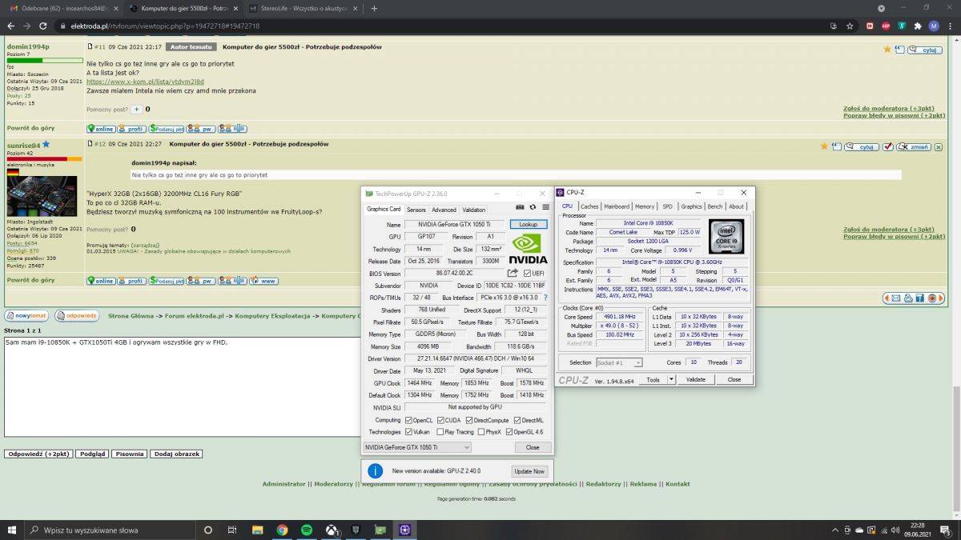Switch to the Sensors tab in GPU-Z
The image size is (961, 540).
coord(416,210)
